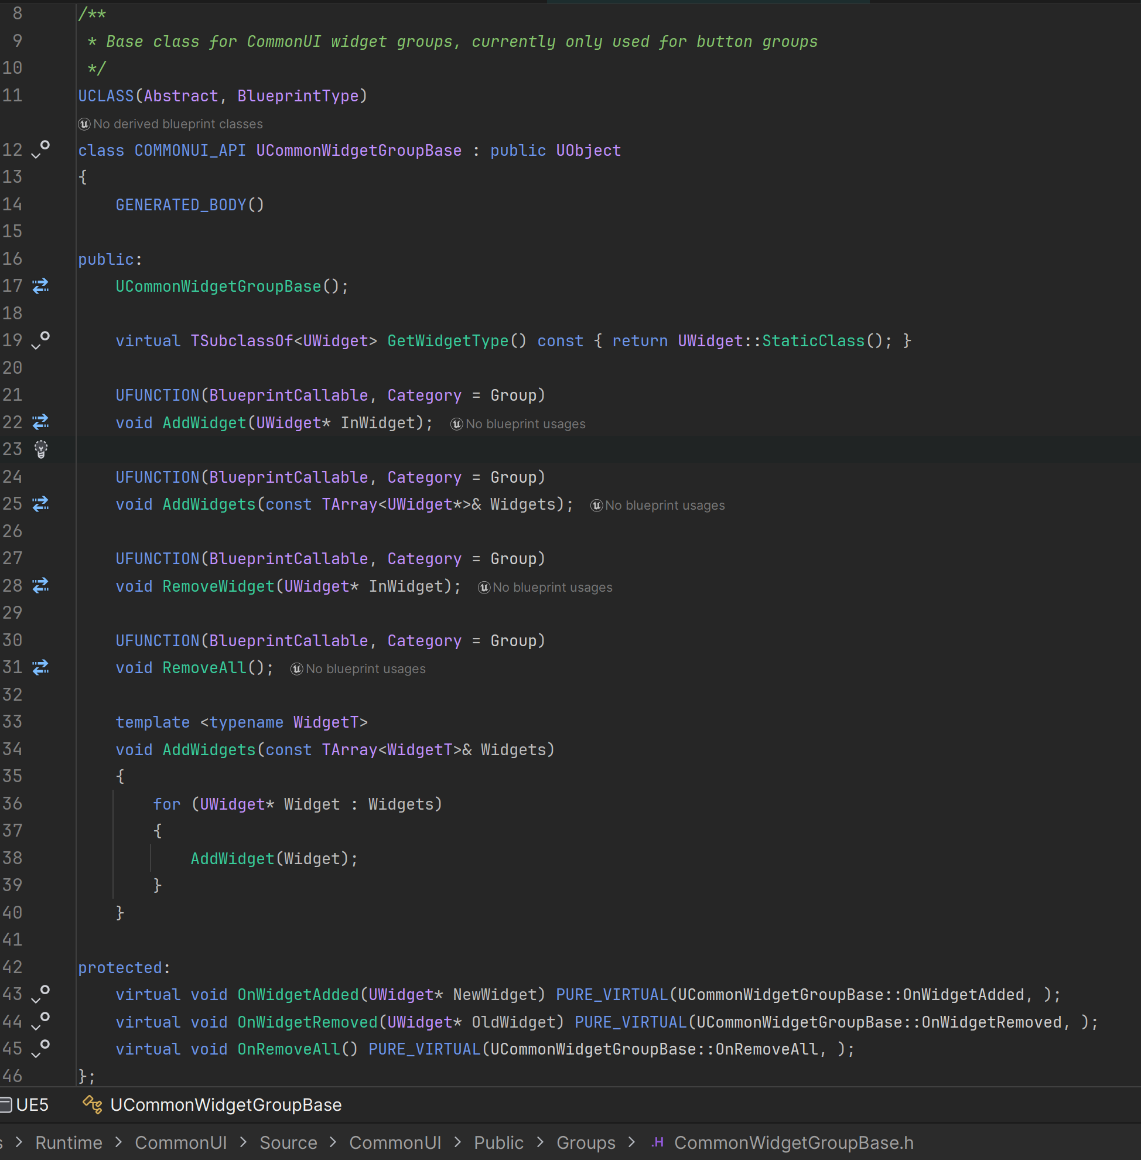Screen dimensions: 1141x1160
Task: Click AddWidget function name on line 22
Action: point(204,422)
